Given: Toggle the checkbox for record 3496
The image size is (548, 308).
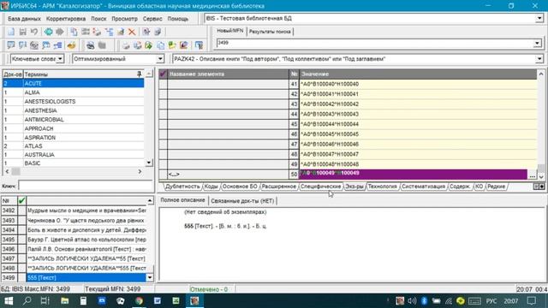Looking at the screenshot, I should click(21, 249).
